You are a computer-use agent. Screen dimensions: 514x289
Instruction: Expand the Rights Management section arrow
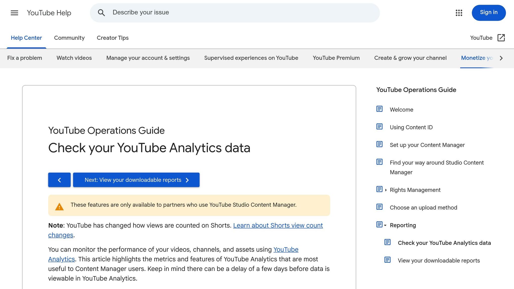(x=386, y=190)
